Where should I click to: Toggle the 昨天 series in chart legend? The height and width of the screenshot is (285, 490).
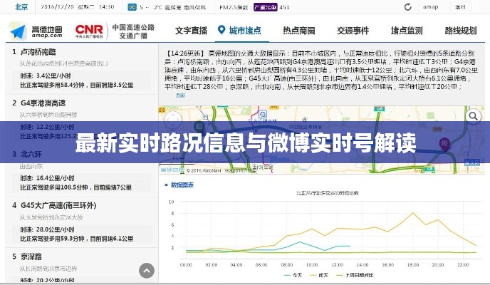(x=328, y=275)
